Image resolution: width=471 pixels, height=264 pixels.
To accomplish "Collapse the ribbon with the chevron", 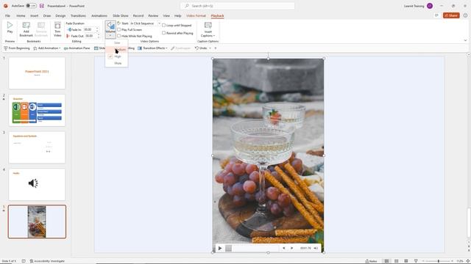I will point(465,40).
